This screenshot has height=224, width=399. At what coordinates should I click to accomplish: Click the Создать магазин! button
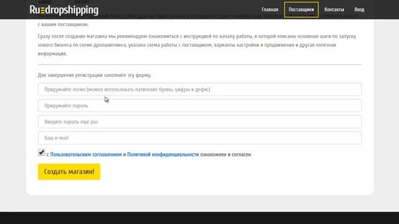[x=69, y=172]
